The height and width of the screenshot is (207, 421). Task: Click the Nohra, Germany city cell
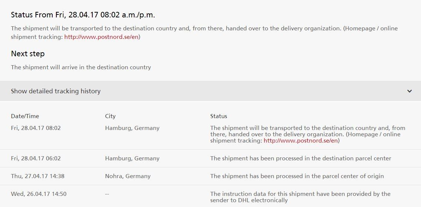click(127, 176)
